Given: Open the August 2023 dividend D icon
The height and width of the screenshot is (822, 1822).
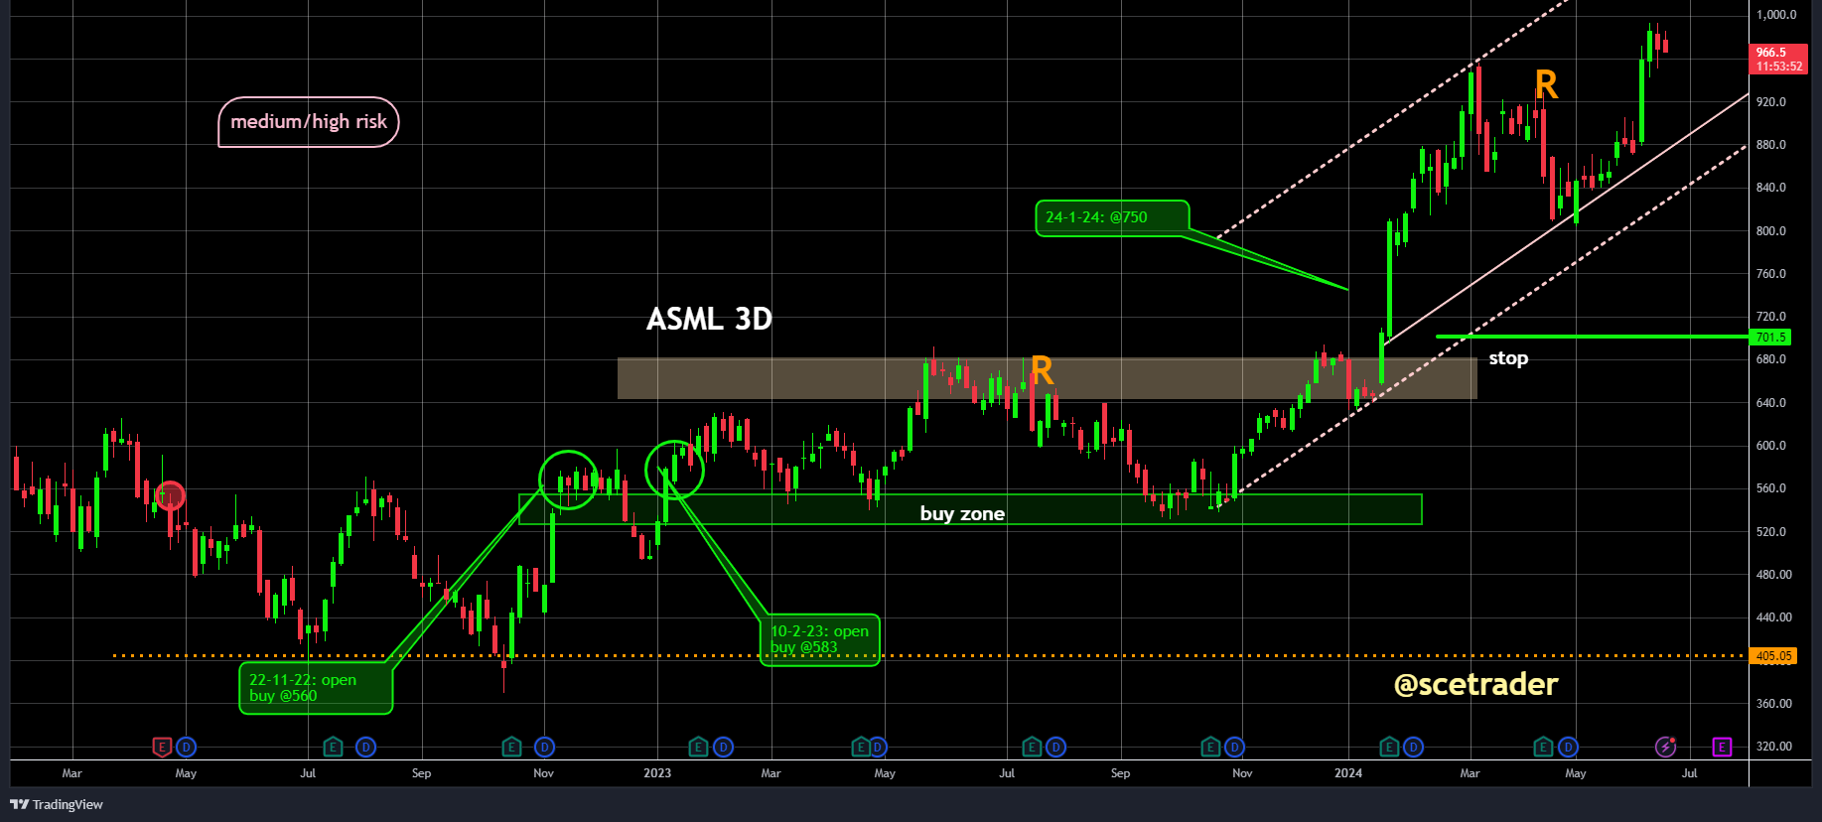Looking at the screenshot, I should tap(1055, 747).
